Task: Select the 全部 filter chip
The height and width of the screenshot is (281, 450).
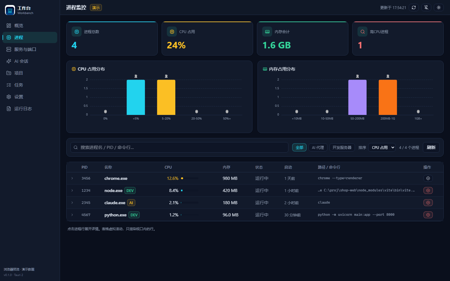Action: point(299,147)
